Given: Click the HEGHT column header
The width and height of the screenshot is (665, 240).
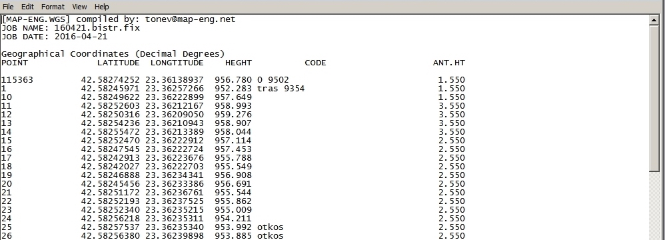Looking at the screenshot, I should click(x=239, y=63).
